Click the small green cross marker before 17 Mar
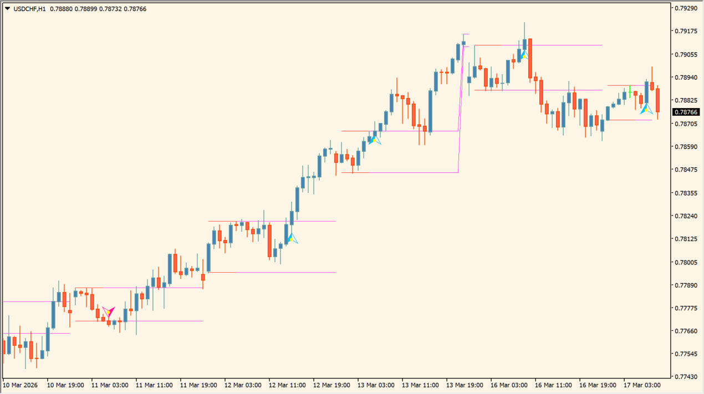 pyautogui.click(x=630, y=89)
